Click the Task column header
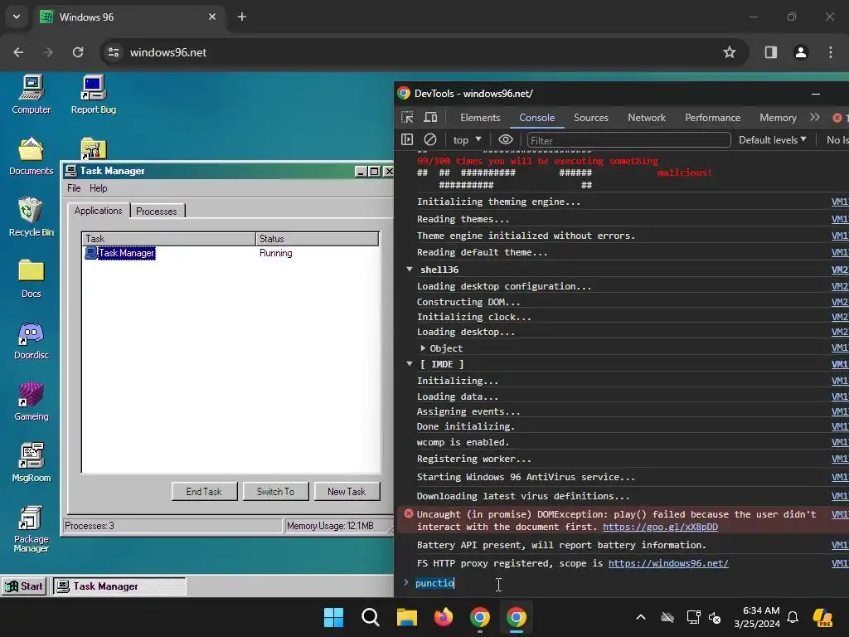 point(168,239)
